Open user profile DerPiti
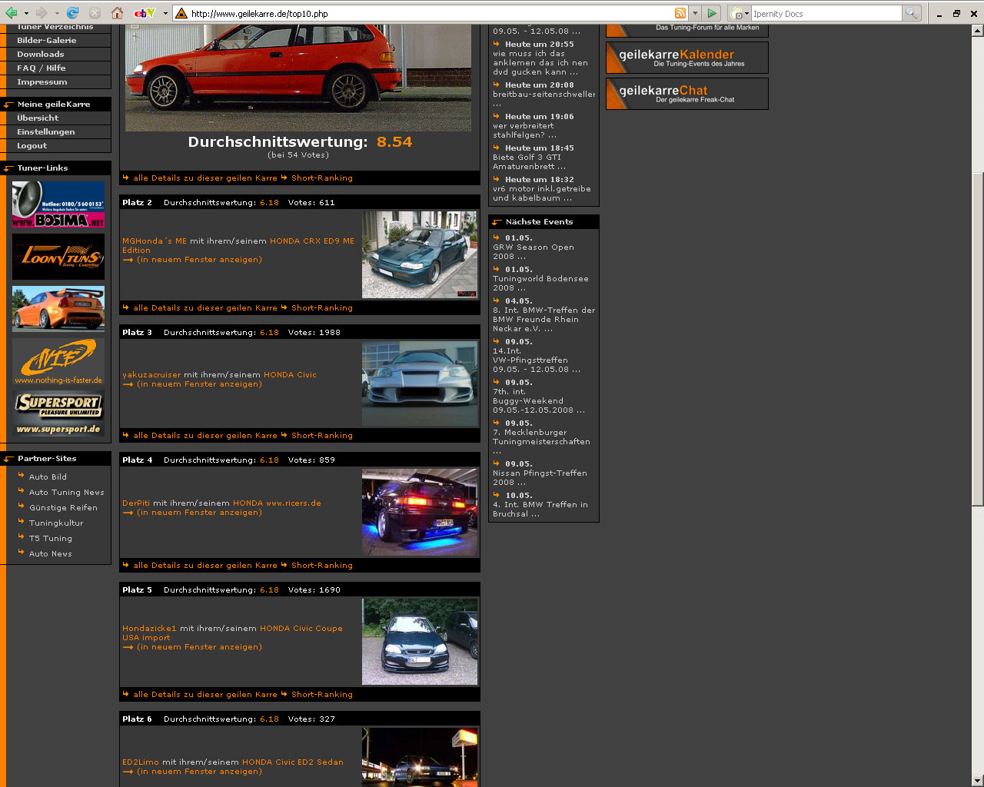Image resolution: width=984 pixels, height=787 pixels. click(x=136, y=503)
